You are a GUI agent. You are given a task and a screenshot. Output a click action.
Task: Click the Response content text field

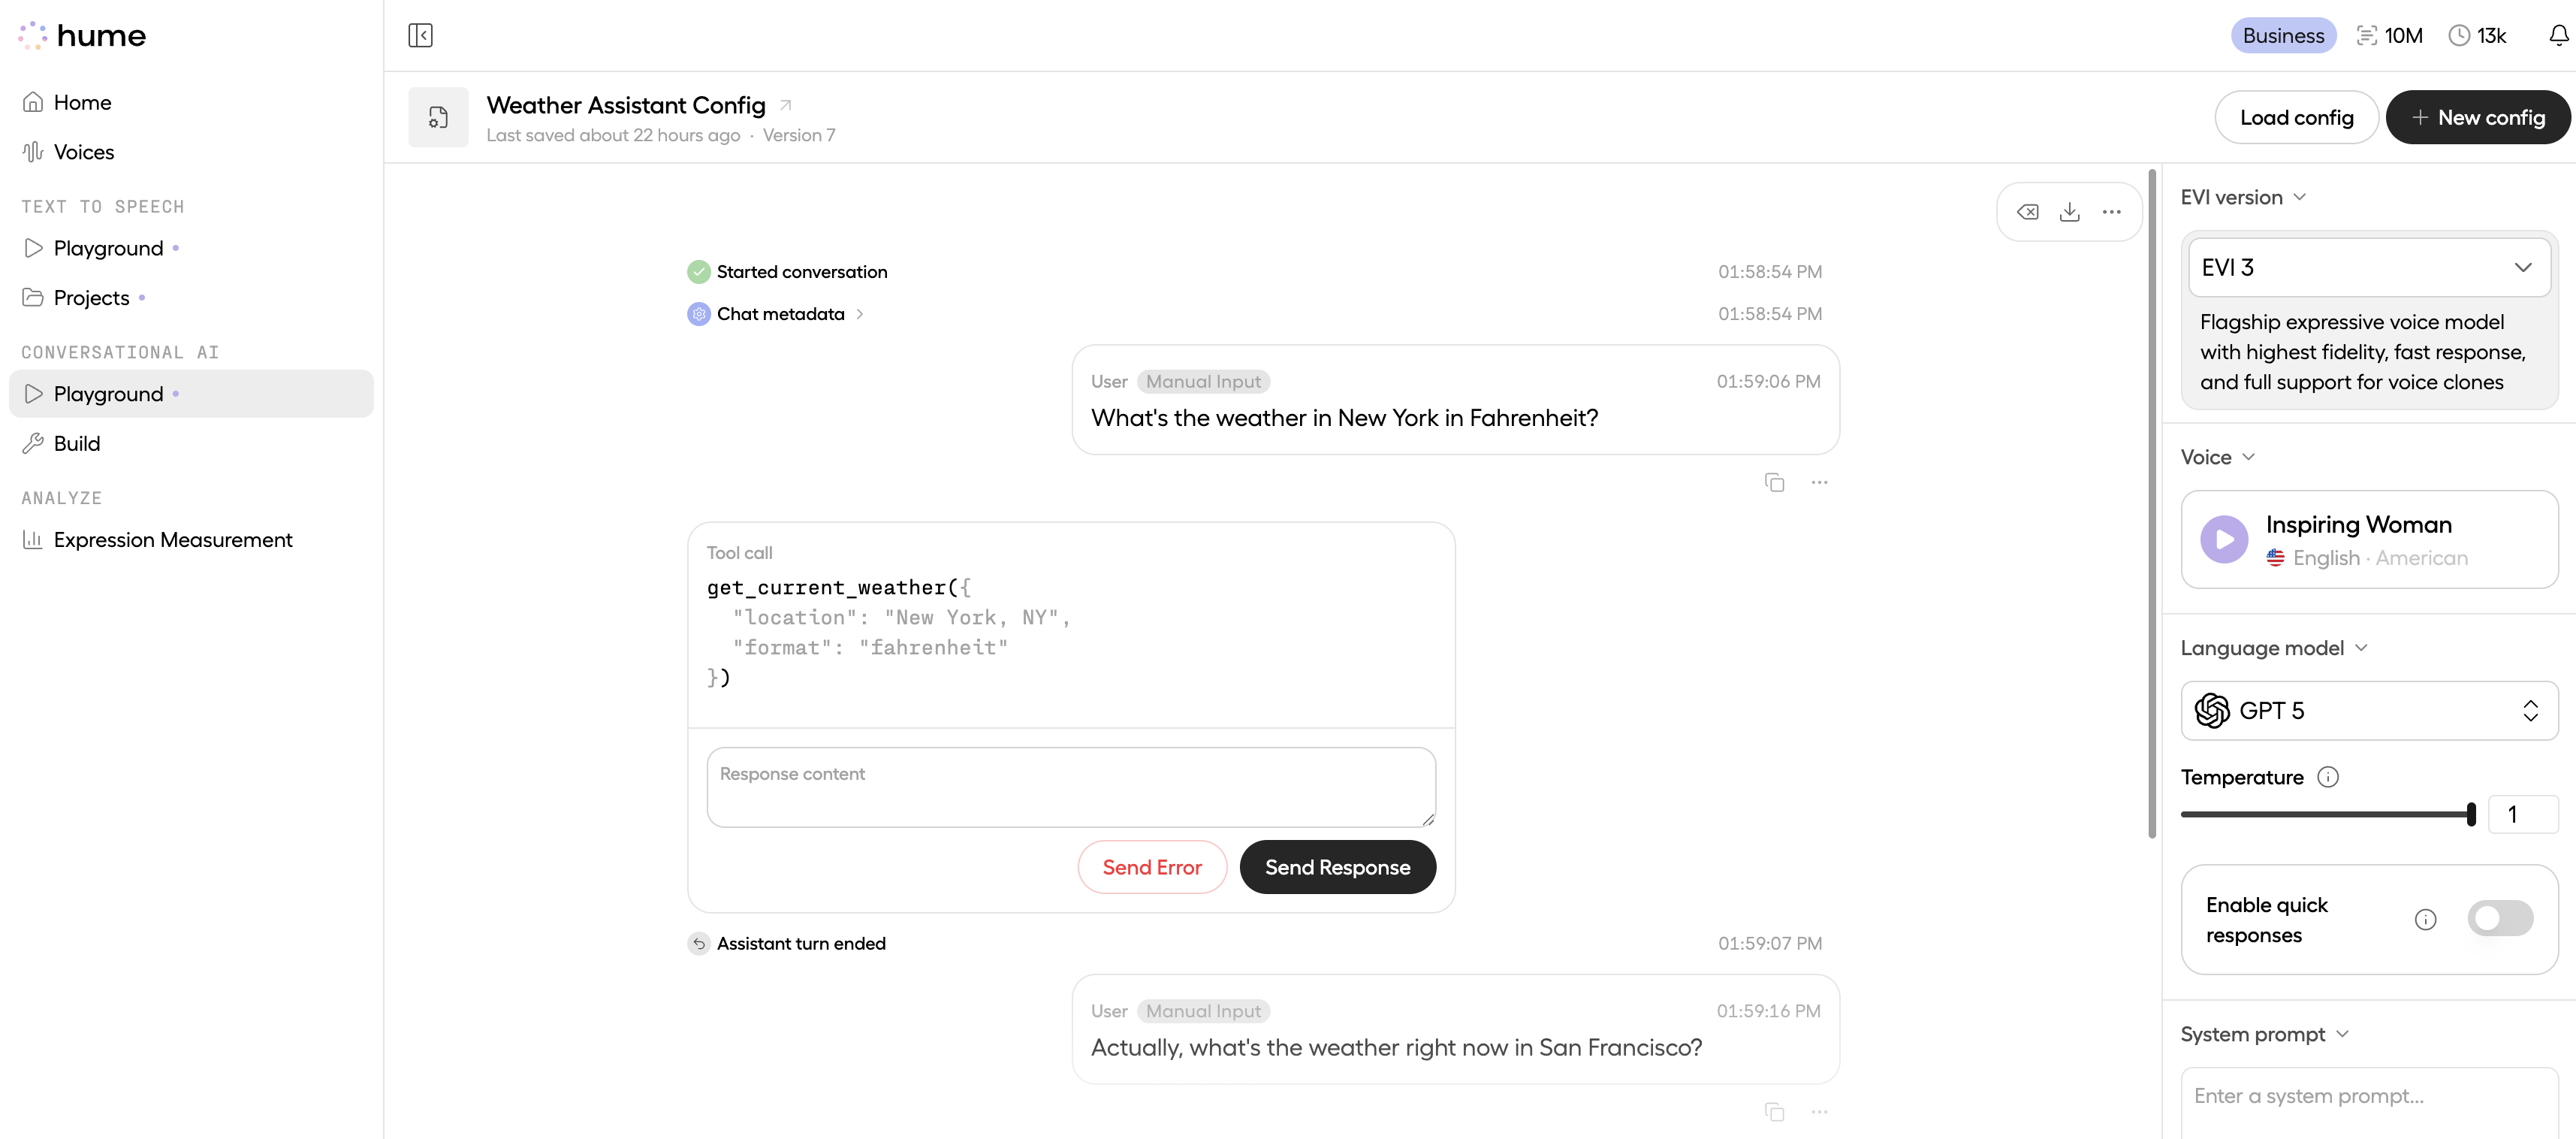pyautogui.click(x=1070, y=786)
